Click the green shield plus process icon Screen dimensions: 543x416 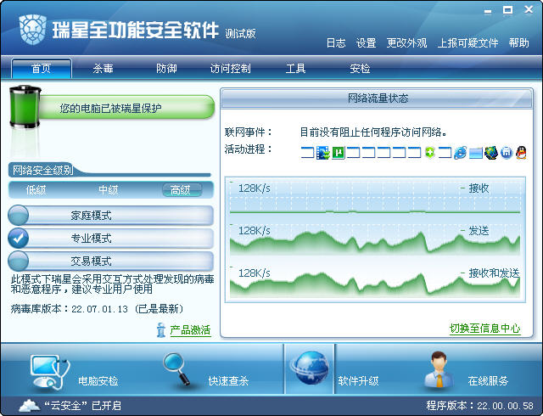coord(430,153)
